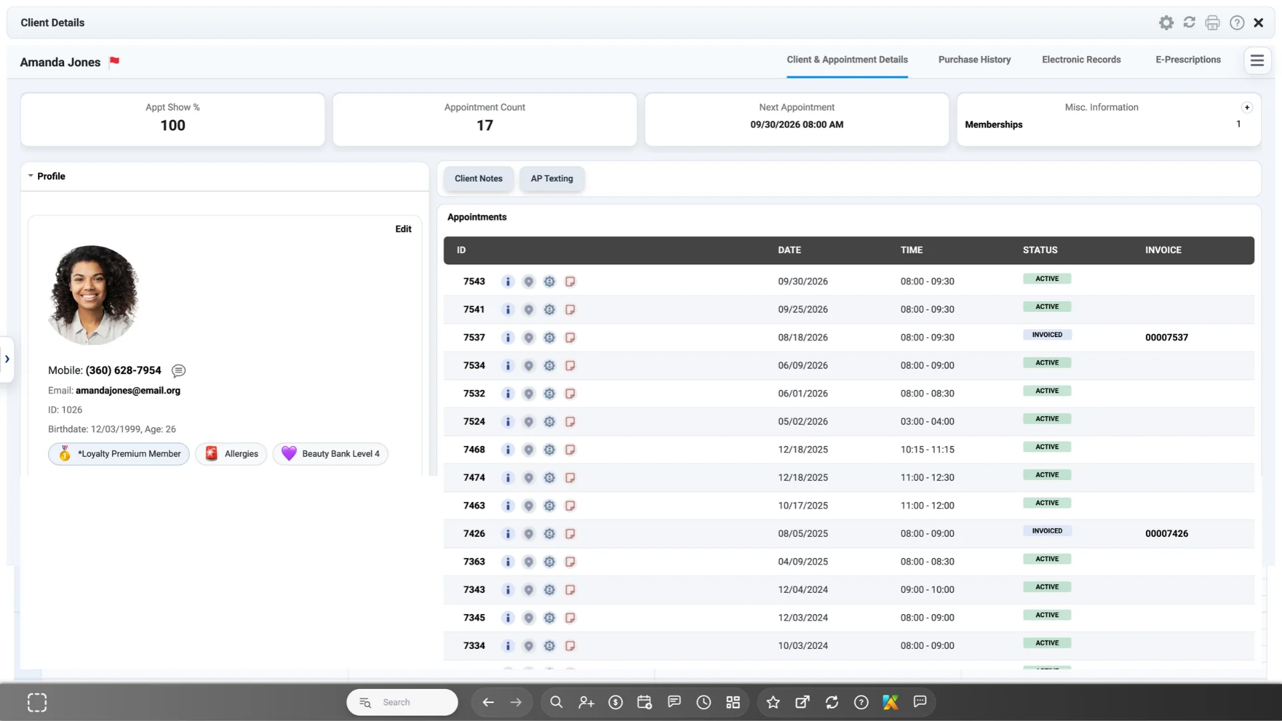The height and width of the screenshot is (721, 1282).
Task: Click the add appointment calendar icon
Action: tap(644, 702)
